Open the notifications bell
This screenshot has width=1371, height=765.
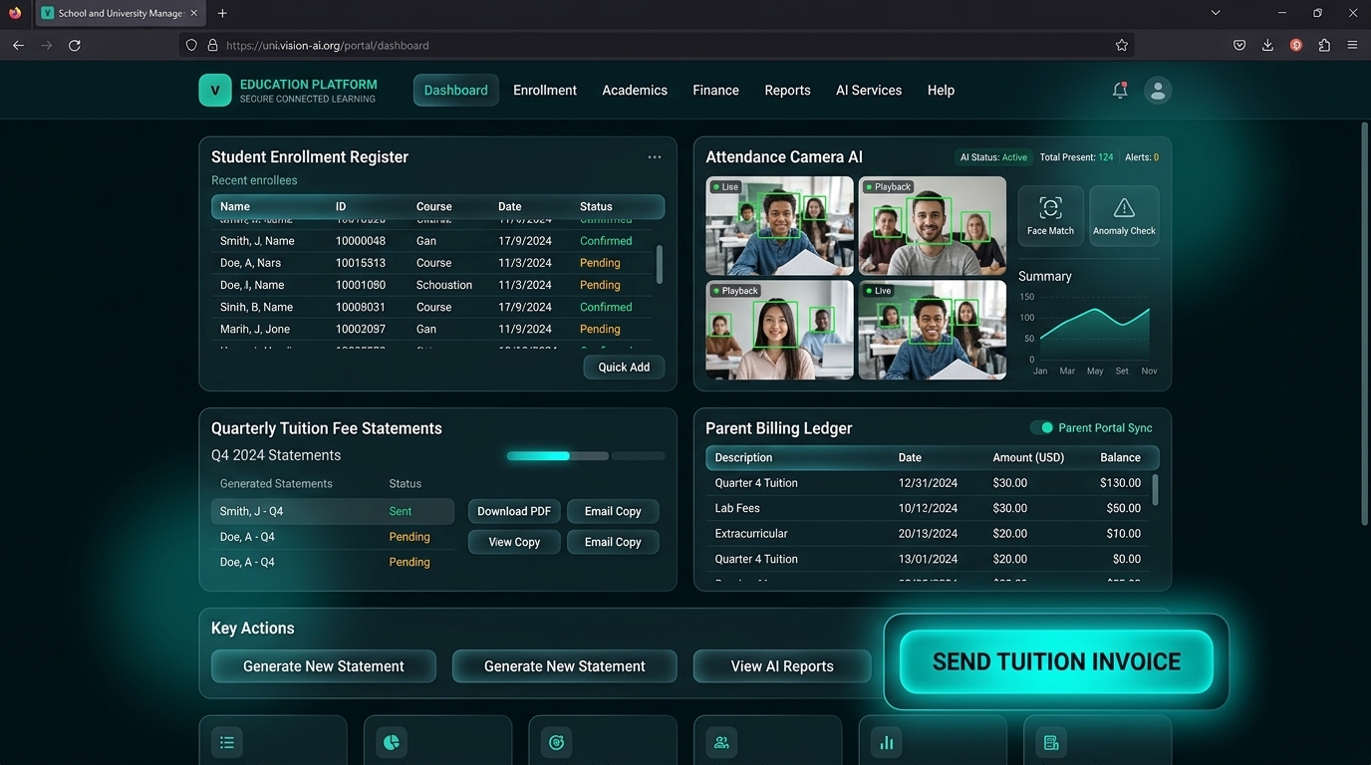1120,90
